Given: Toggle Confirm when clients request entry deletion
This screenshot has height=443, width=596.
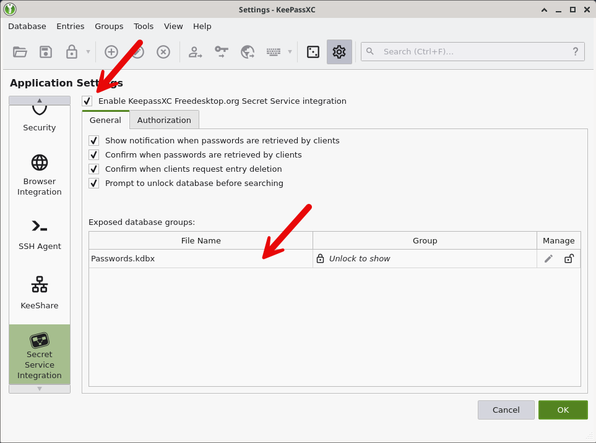Looking at the screenshot, I should point(94,169).
